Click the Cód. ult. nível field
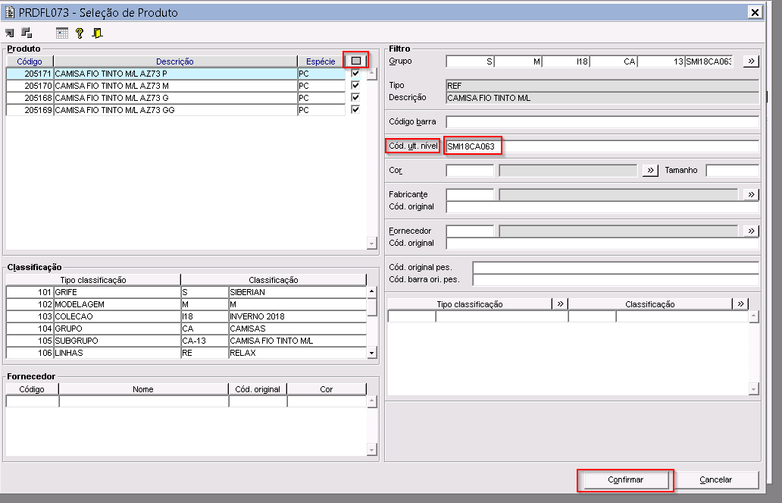This screenshot has height=503, width=782. click(x=602, y=146)
